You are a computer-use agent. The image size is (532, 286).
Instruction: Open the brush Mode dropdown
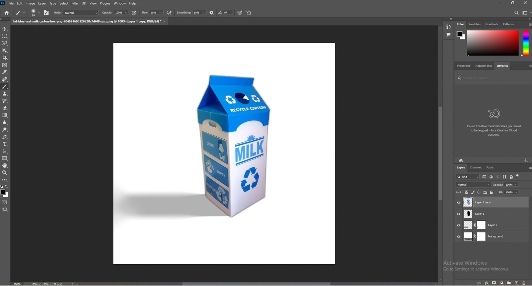(81, 13)
